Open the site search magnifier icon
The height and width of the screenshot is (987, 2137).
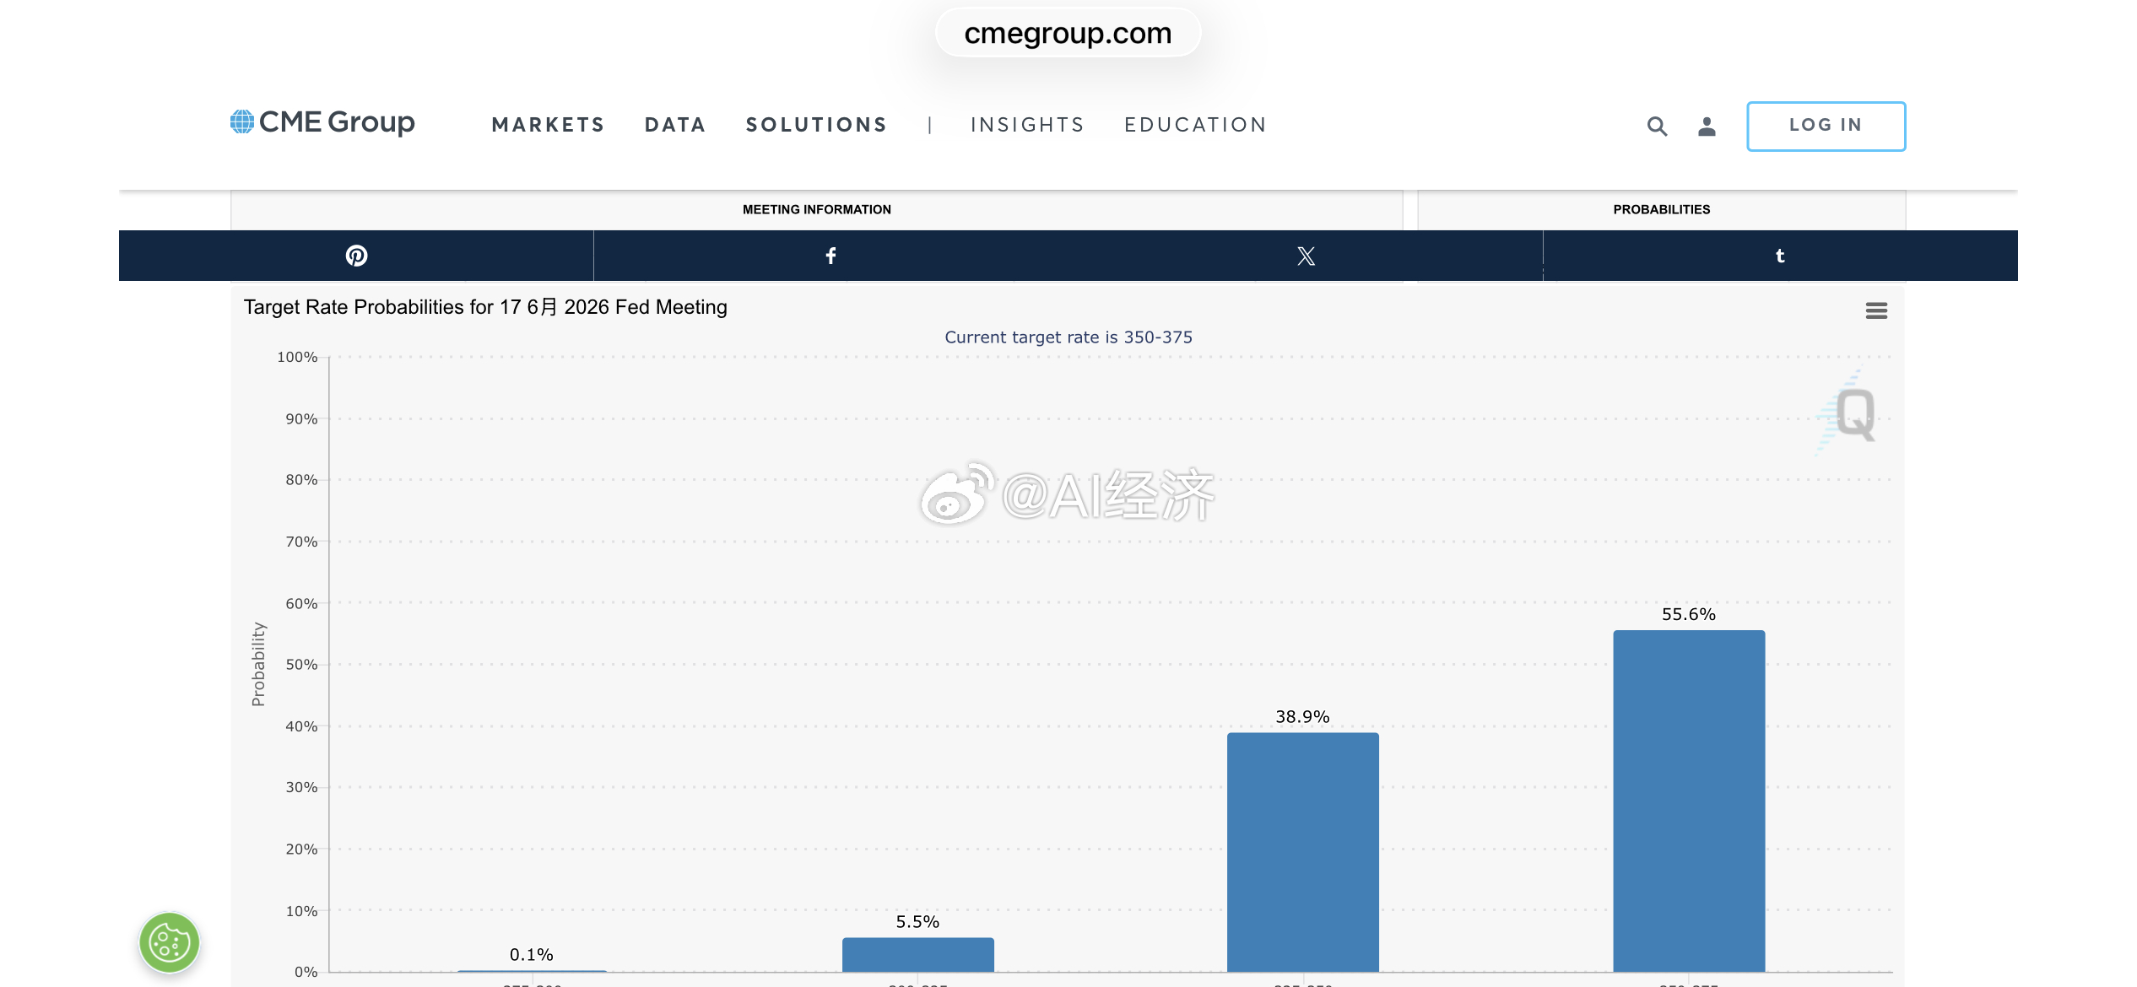(1657, 127)
